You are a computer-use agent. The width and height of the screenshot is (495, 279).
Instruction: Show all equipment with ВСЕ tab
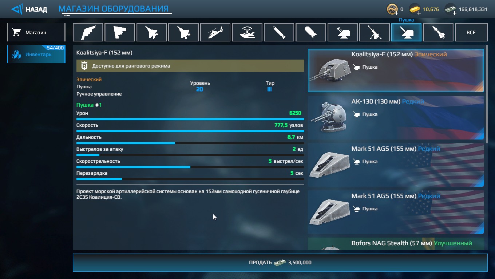coord(471,32)
